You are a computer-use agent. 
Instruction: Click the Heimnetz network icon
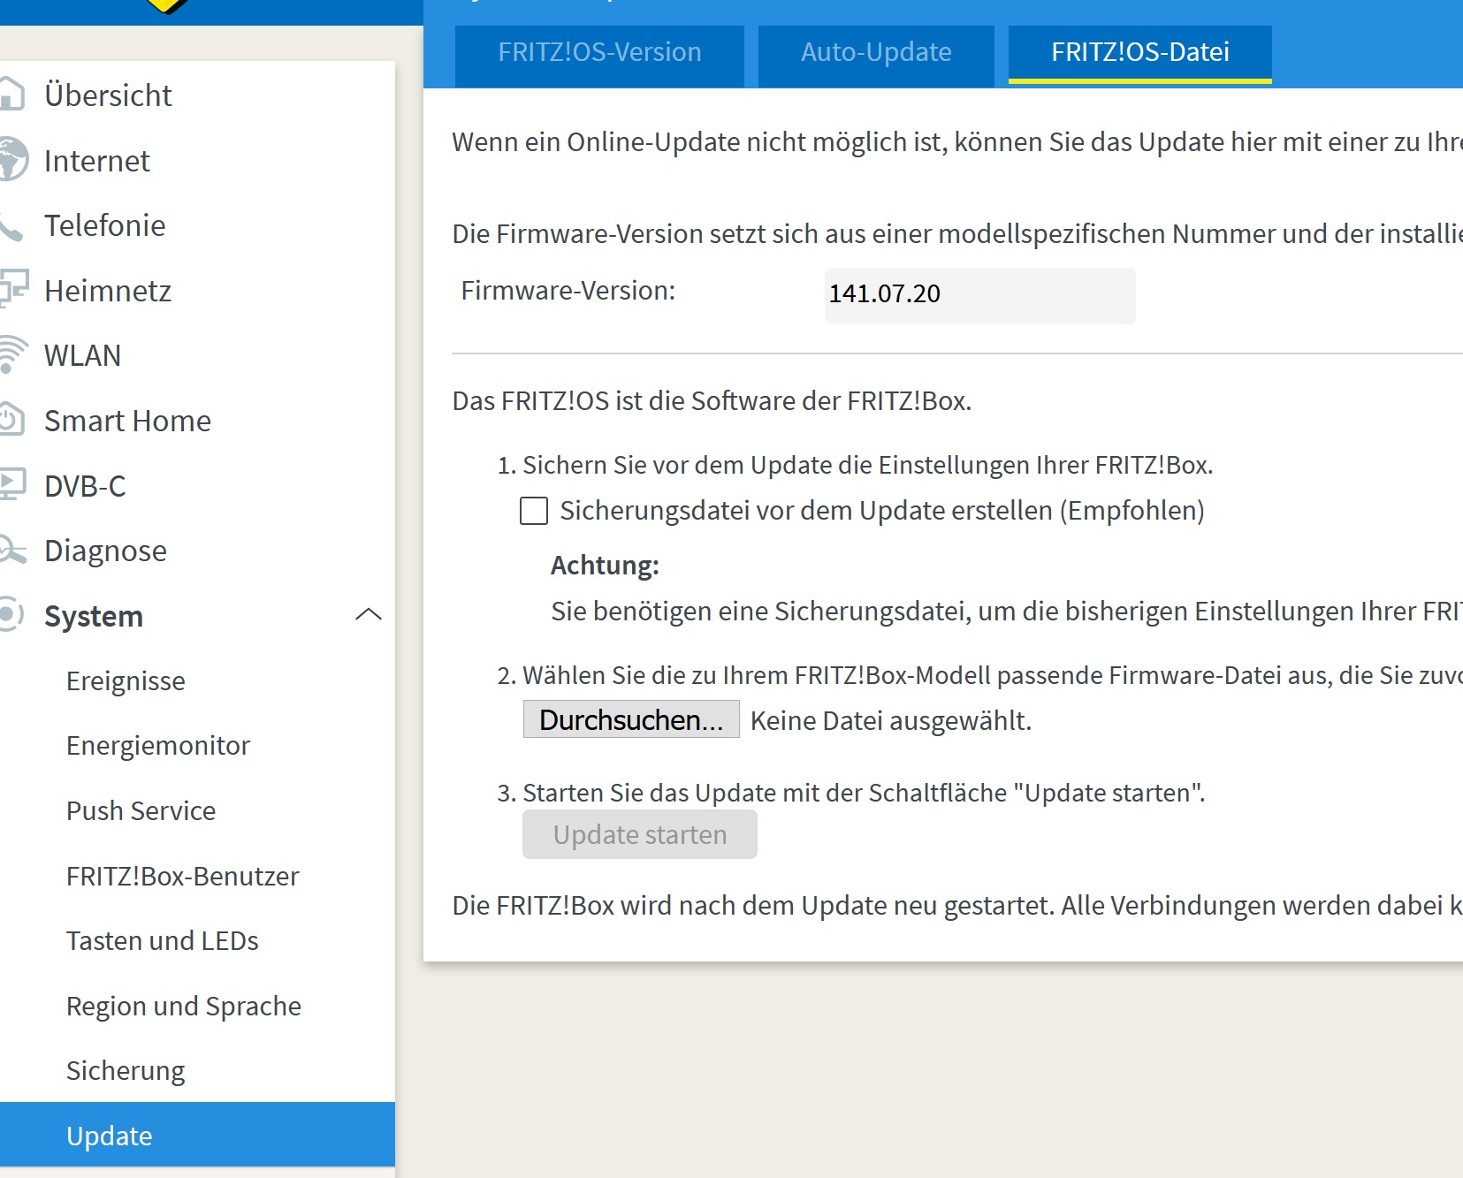[13, 290]
